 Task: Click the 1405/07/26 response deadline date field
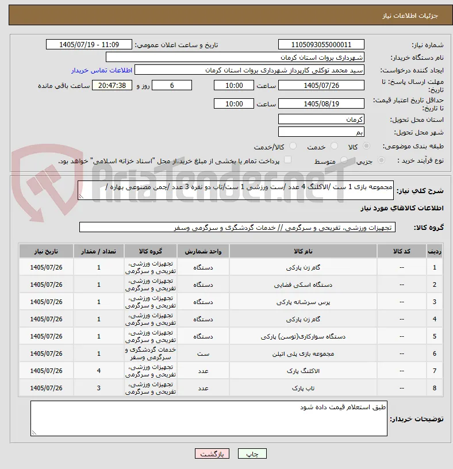pyautogui.click(x=321, y=86)
